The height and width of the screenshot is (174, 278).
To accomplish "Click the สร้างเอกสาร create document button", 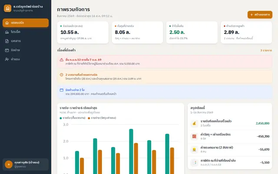I will click(260, 15).
